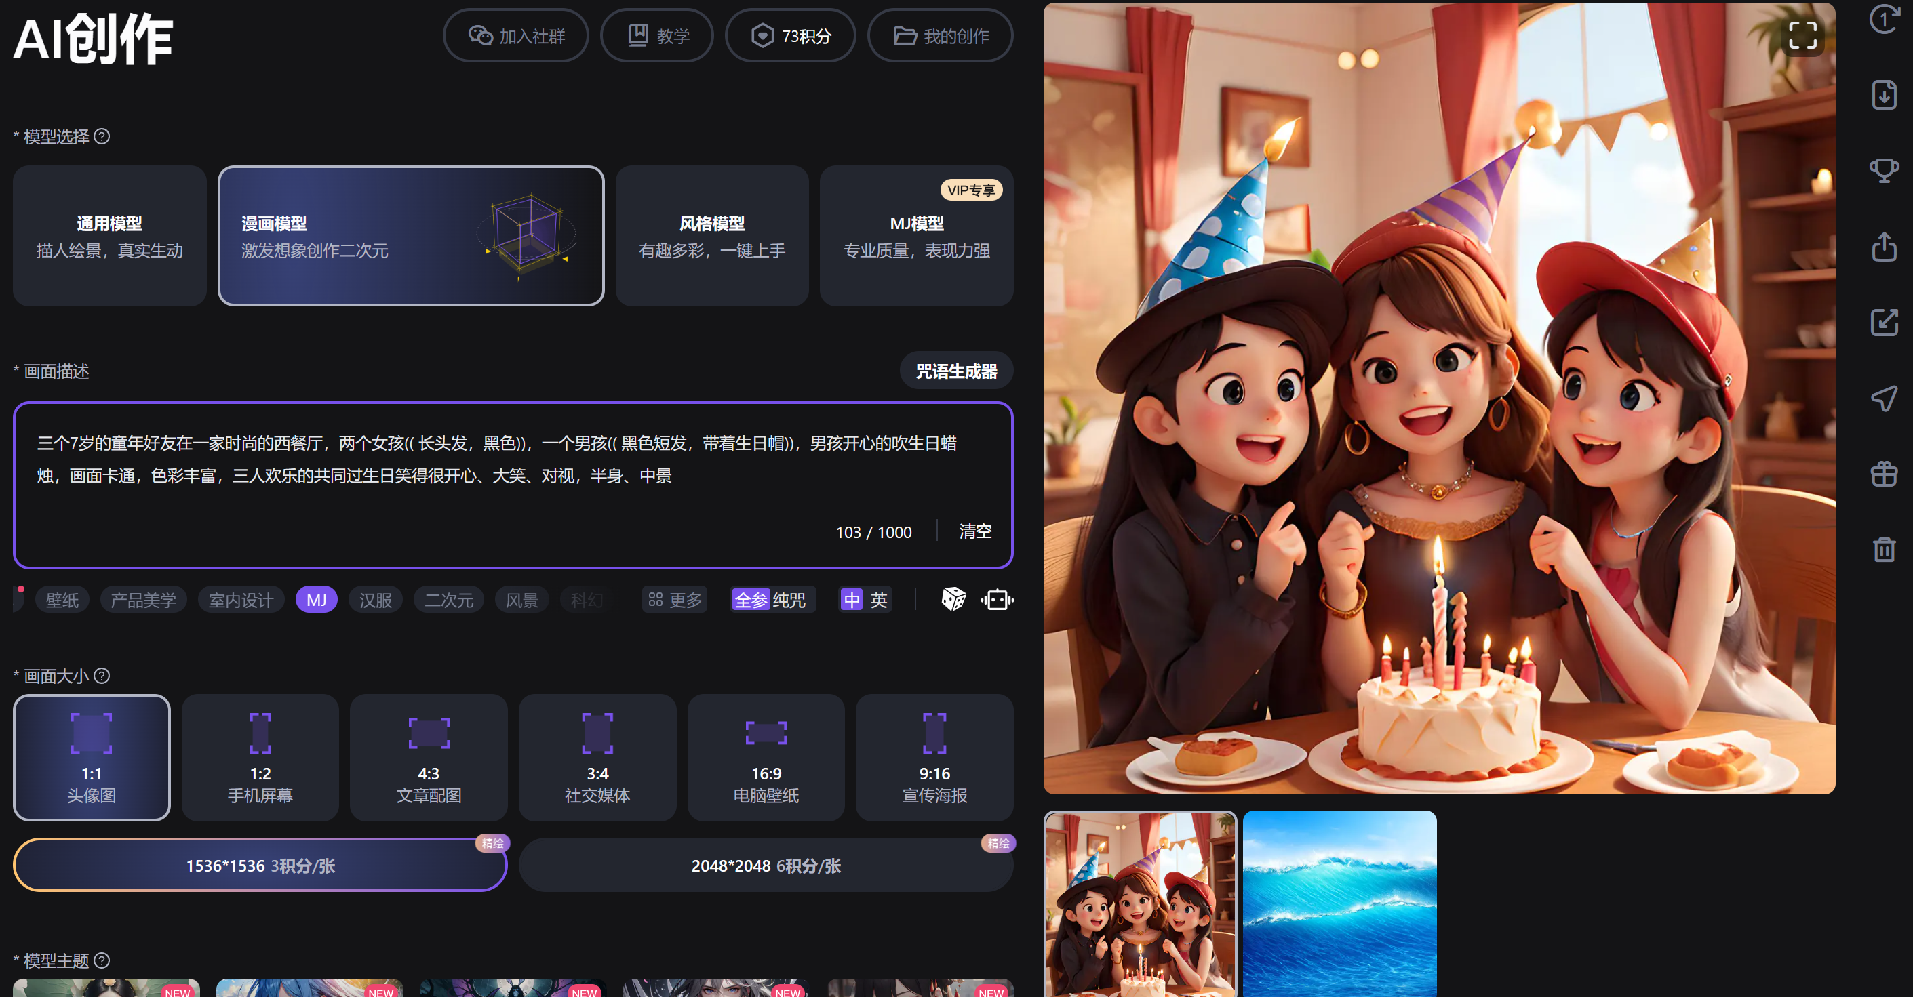Open the blue ocean wave thumbnail

tap(1339, 903)
